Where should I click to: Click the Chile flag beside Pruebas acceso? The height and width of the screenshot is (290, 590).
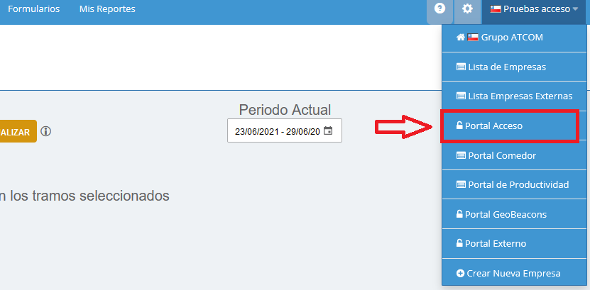tap(495, 9)
